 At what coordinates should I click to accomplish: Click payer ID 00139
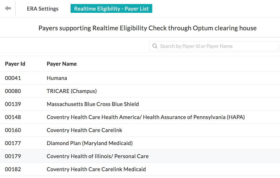click(13, 104)
